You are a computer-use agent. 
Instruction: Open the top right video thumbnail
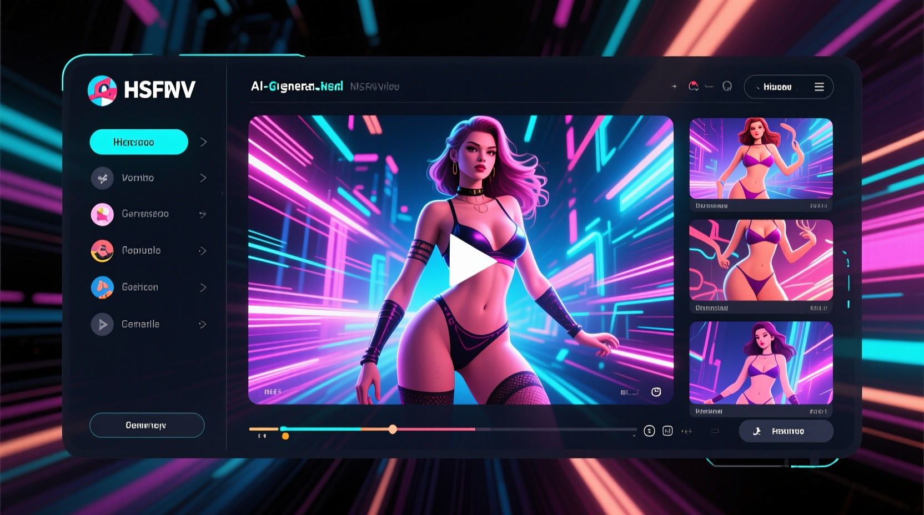coord(761,158)
